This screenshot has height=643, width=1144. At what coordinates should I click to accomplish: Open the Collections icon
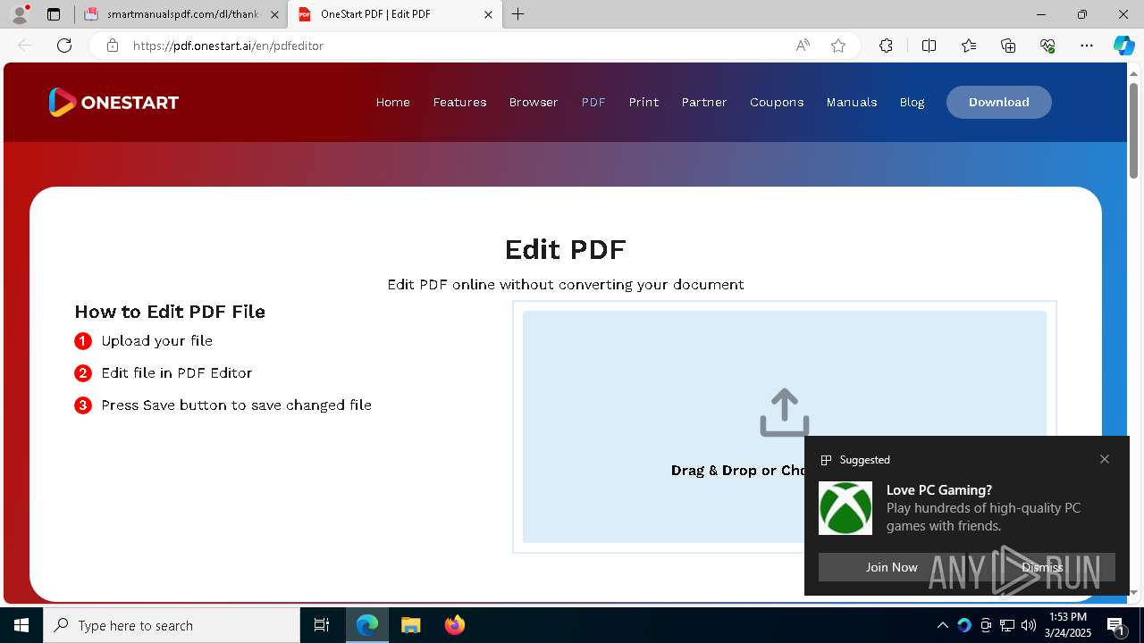click(x=1008, y=46)
